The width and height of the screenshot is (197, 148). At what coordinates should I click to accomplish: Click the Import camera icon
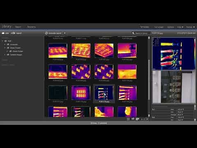(x=14, y=33)
